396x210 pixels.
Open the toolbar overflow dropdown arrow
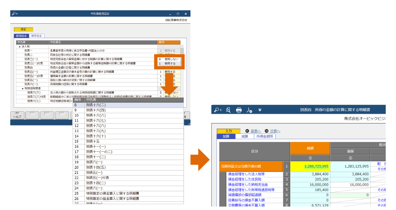pyautogui.click(x=260, y=110)
